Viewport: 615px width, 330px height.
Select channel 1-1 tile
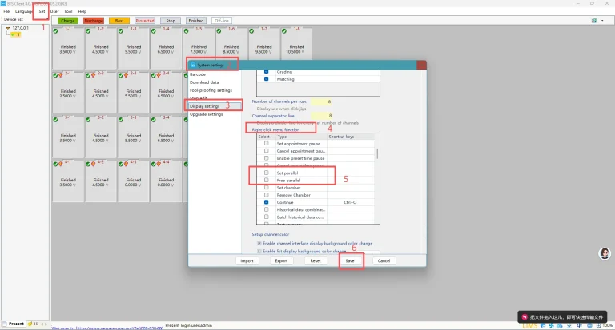[68, 48]
